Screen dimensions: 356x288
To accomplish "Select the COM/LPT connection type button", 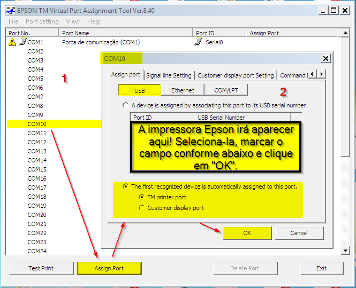I will [226, 90].
